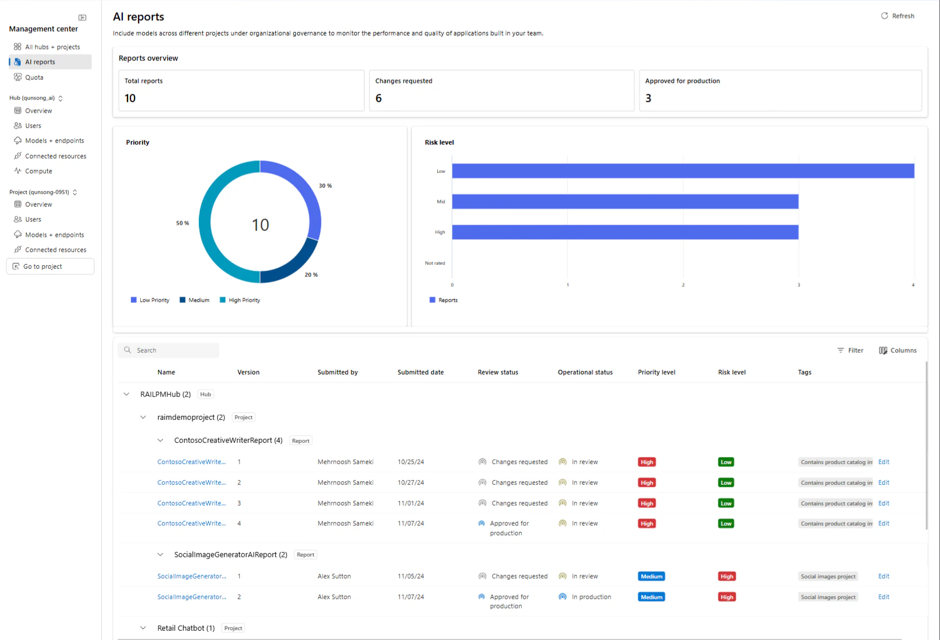This screenshot has width=940, height=640.
Task: Click the Refresh icon at top right
Action: pos(884,16)
